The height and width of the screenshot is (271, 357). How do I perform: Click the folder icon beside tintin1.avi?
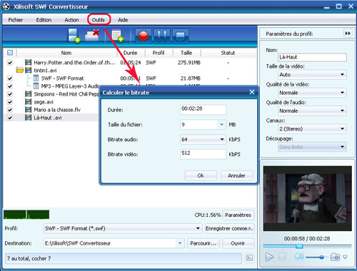[x=20, y=70]
